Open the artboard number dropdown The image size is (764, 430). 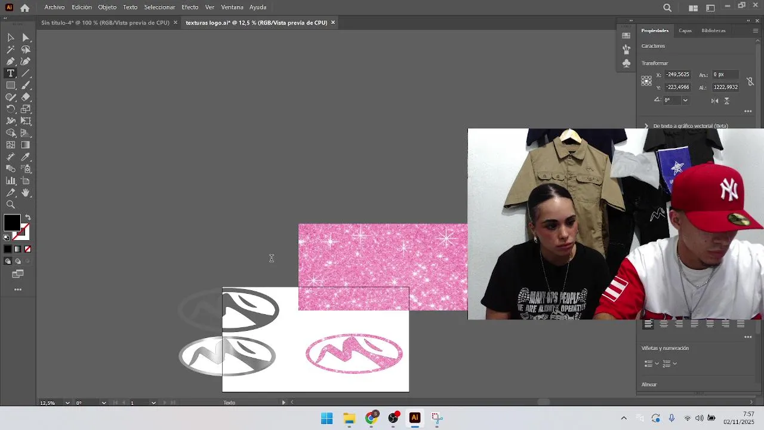pos(153,403)
